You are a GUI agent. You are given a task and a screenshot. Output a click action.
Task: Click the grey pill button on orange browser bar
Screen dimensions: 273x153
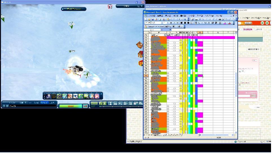(x=248, y=23)
